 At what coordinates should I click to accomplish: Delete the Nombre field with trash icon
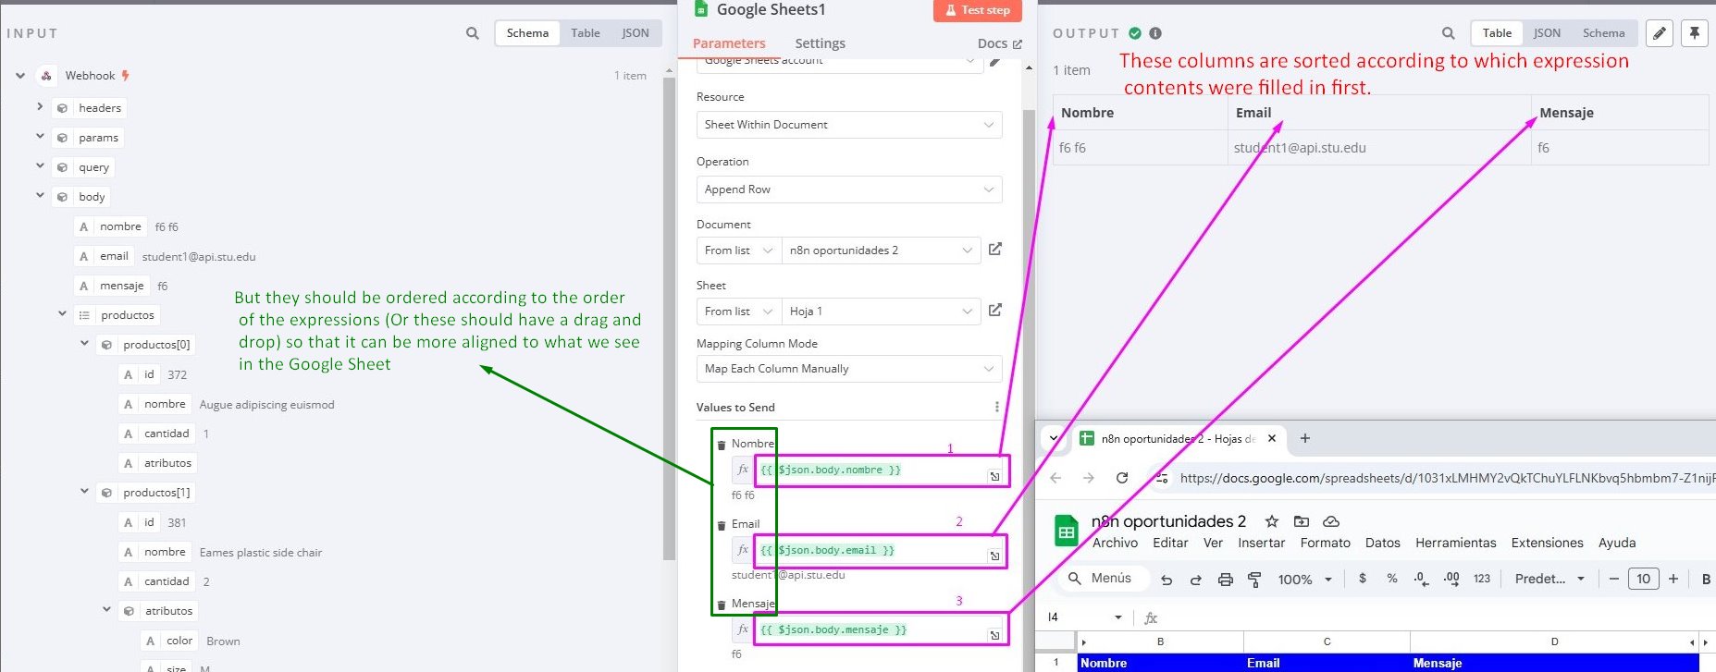pos(722,445)
